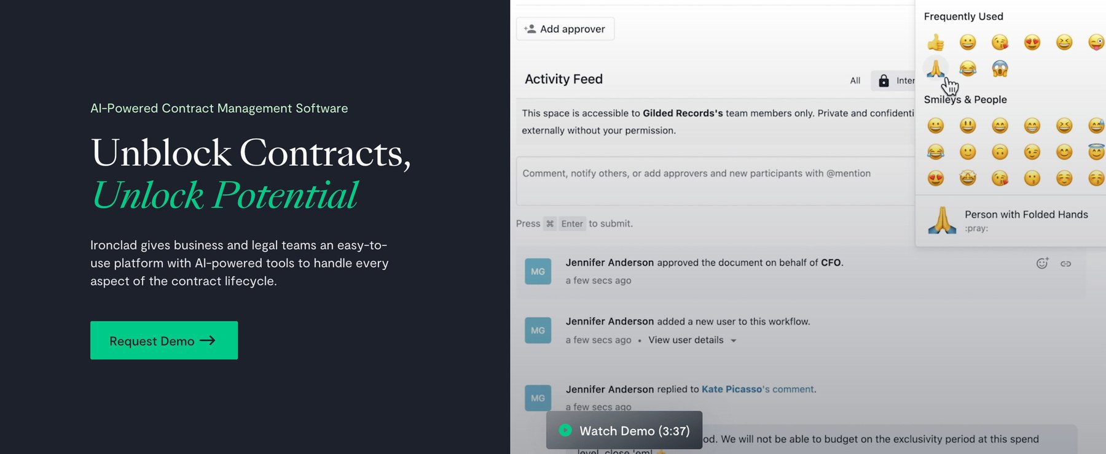
Task: Pick the thumbs up emoji
Action: [935, 42]
